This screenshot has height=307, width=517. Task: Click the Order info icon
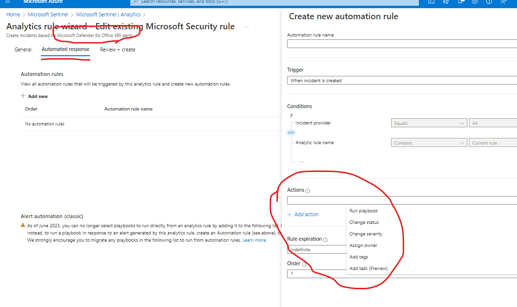coord(304,264)
